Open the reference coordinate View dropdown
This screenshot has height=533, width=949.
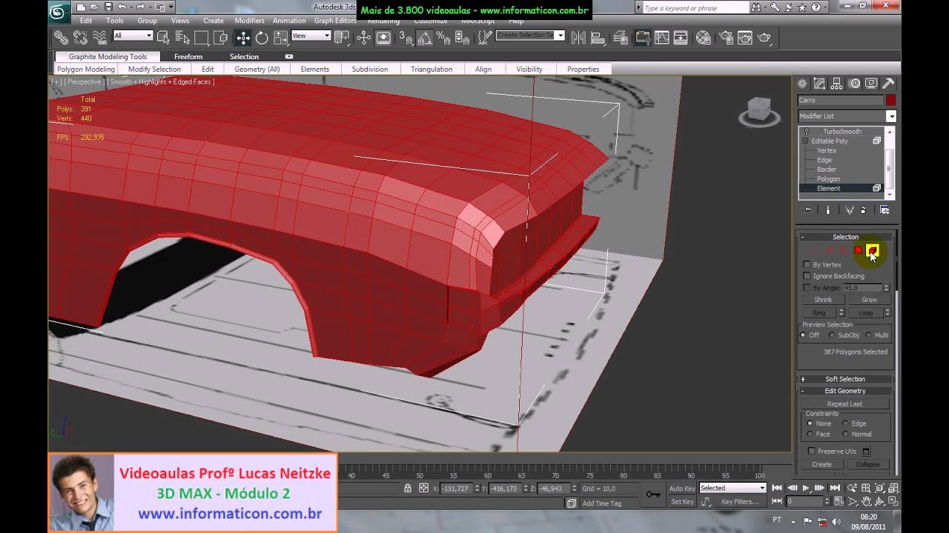[311, 36]
